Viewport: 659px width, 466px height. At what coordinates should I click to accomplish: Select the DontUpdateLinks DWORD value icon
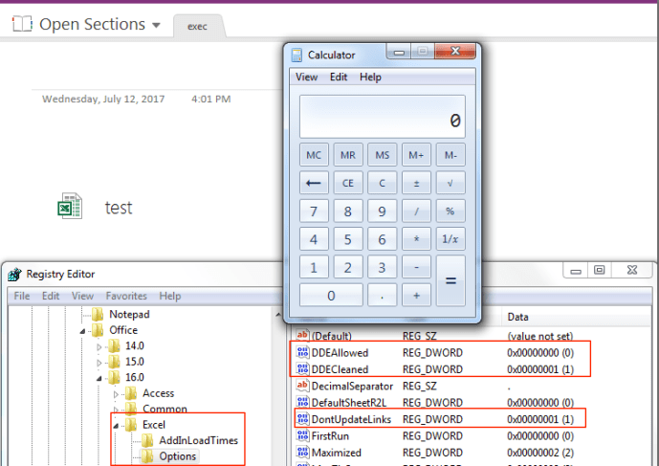coord(303,419)
